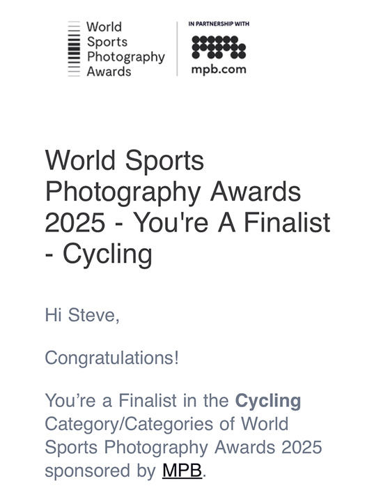Click the 'Congratulations!' line
The height and width of the screenshot is (488, 381).
pos(112,358)
